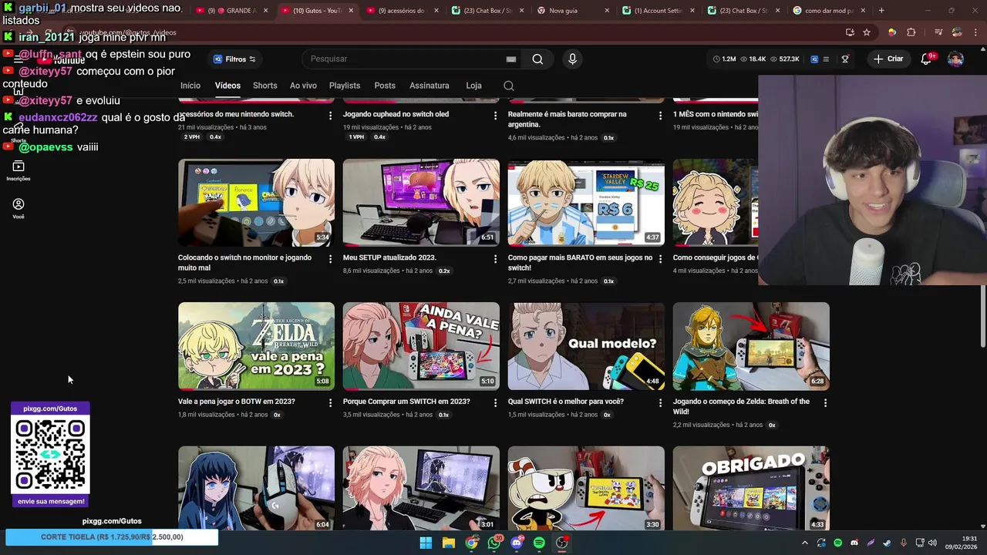Open title 'Meu SETUP atualizado 2023.'
Screen dimensions: 987x555
(389, 257)
